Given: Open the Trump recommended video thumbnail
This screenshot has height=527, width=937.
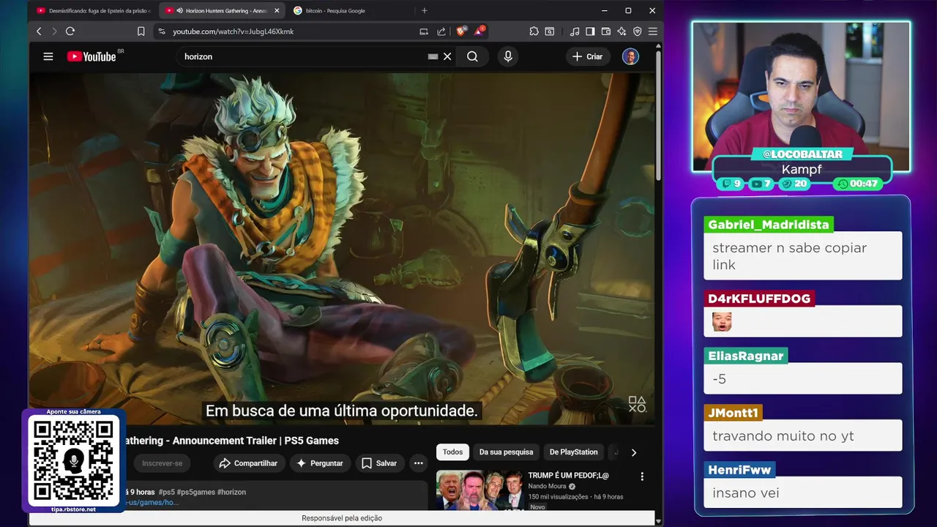Looking at the screenshot, I should 479,490.
